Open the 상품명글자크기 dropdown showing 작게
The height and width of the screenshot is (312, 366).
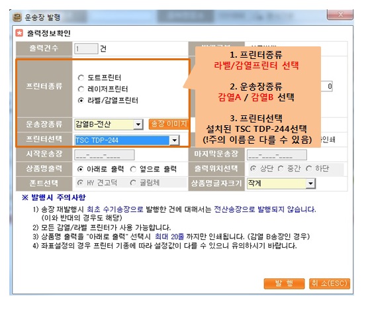click(x=310, y=183)
